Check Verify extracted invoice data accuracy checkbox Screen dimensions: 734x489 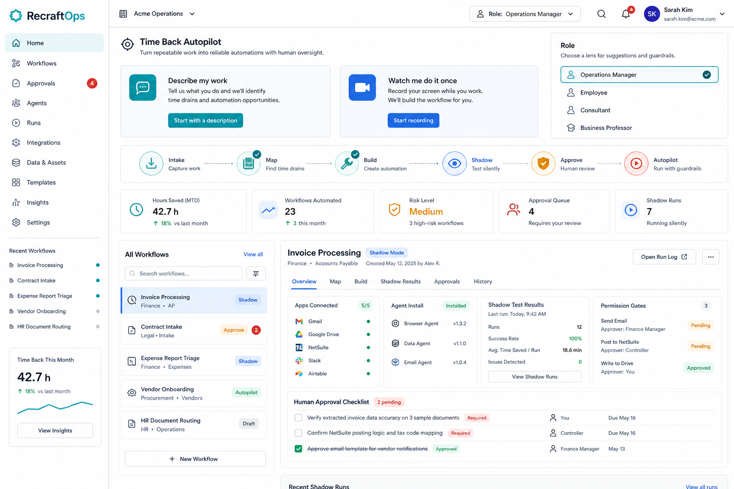point(298,418)
